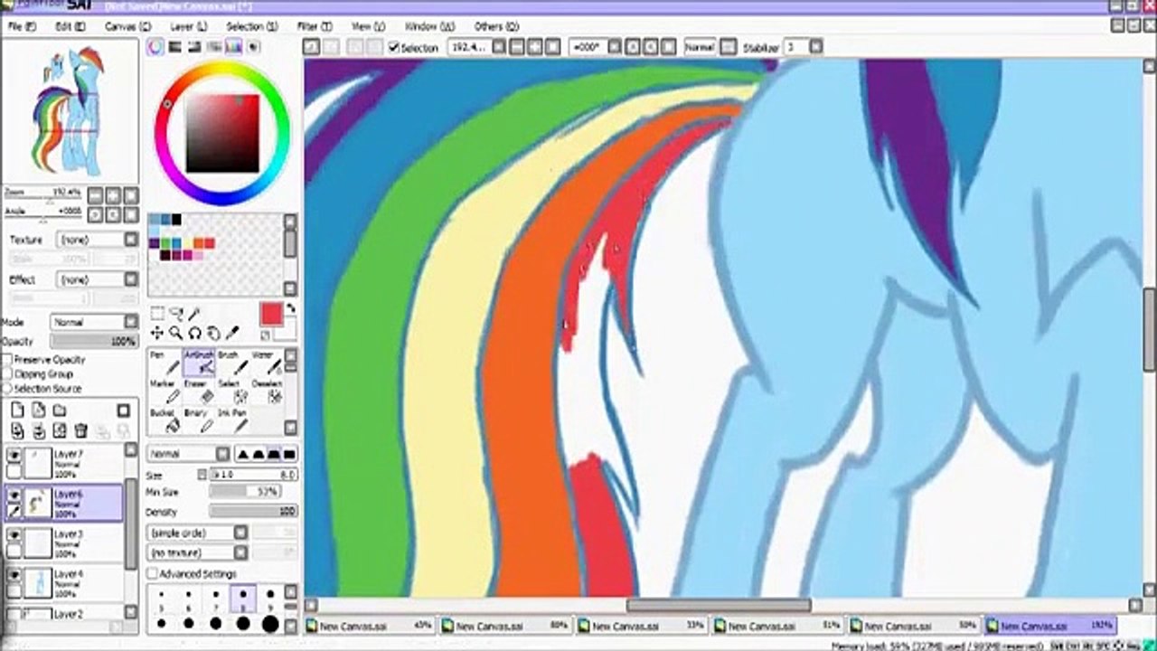Create a new normal layer
Screen dimensions: 1157x651
(17, 410)
